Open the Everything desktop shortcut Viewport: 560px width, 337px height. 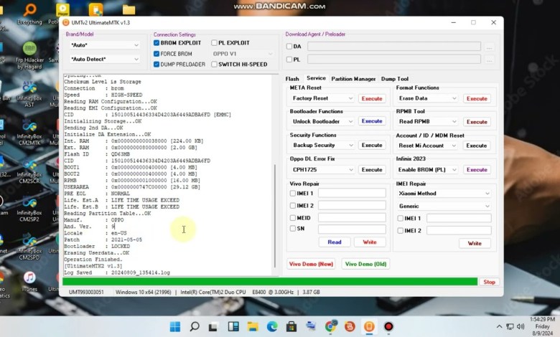click(x=30, y=14)
